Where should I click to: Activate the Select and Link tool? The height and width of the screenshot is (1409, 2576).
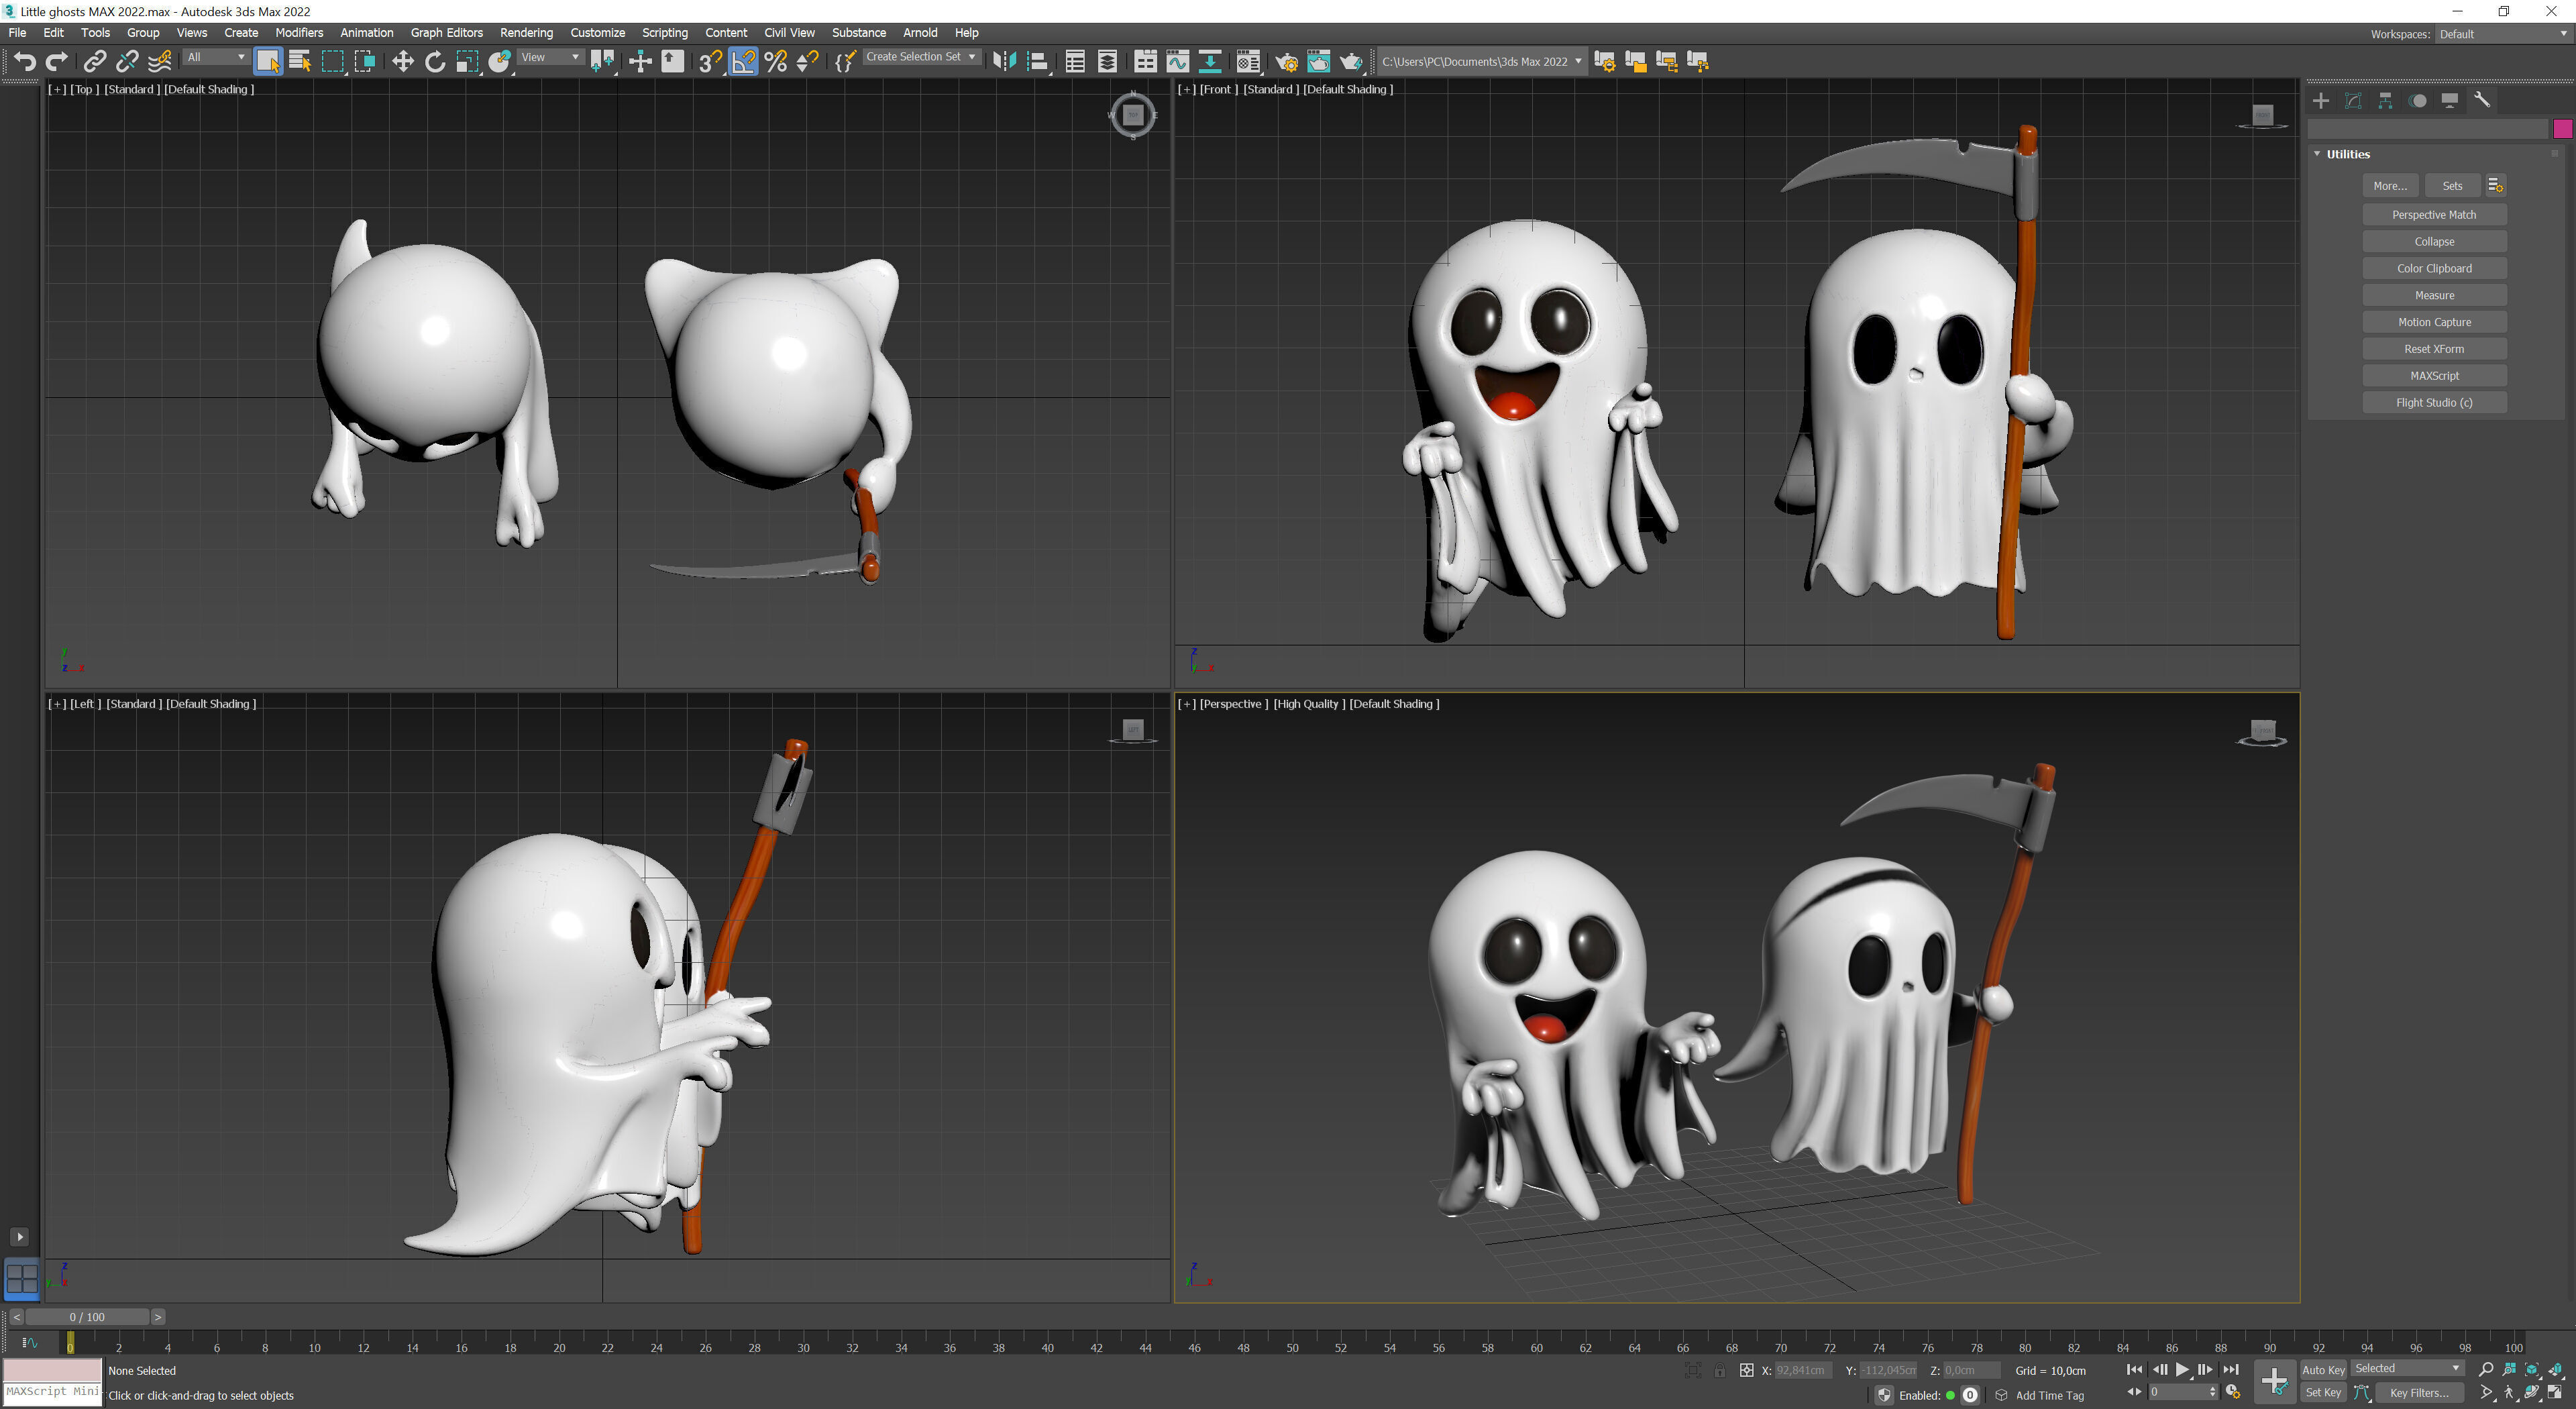click(x=94, y=62)
